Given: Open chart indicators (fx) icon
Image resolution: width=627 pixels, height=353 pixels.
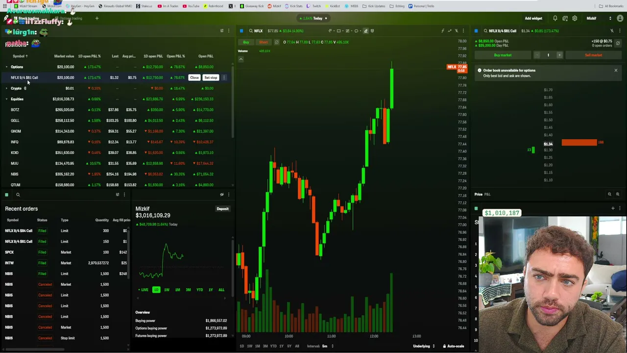Looking at the screenshot, I should pos(443,31).
